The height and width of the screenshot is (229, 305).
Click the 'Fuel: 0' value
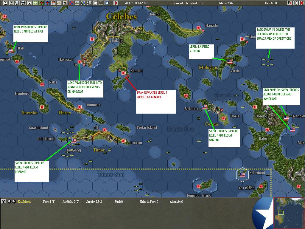pos(119,202)
